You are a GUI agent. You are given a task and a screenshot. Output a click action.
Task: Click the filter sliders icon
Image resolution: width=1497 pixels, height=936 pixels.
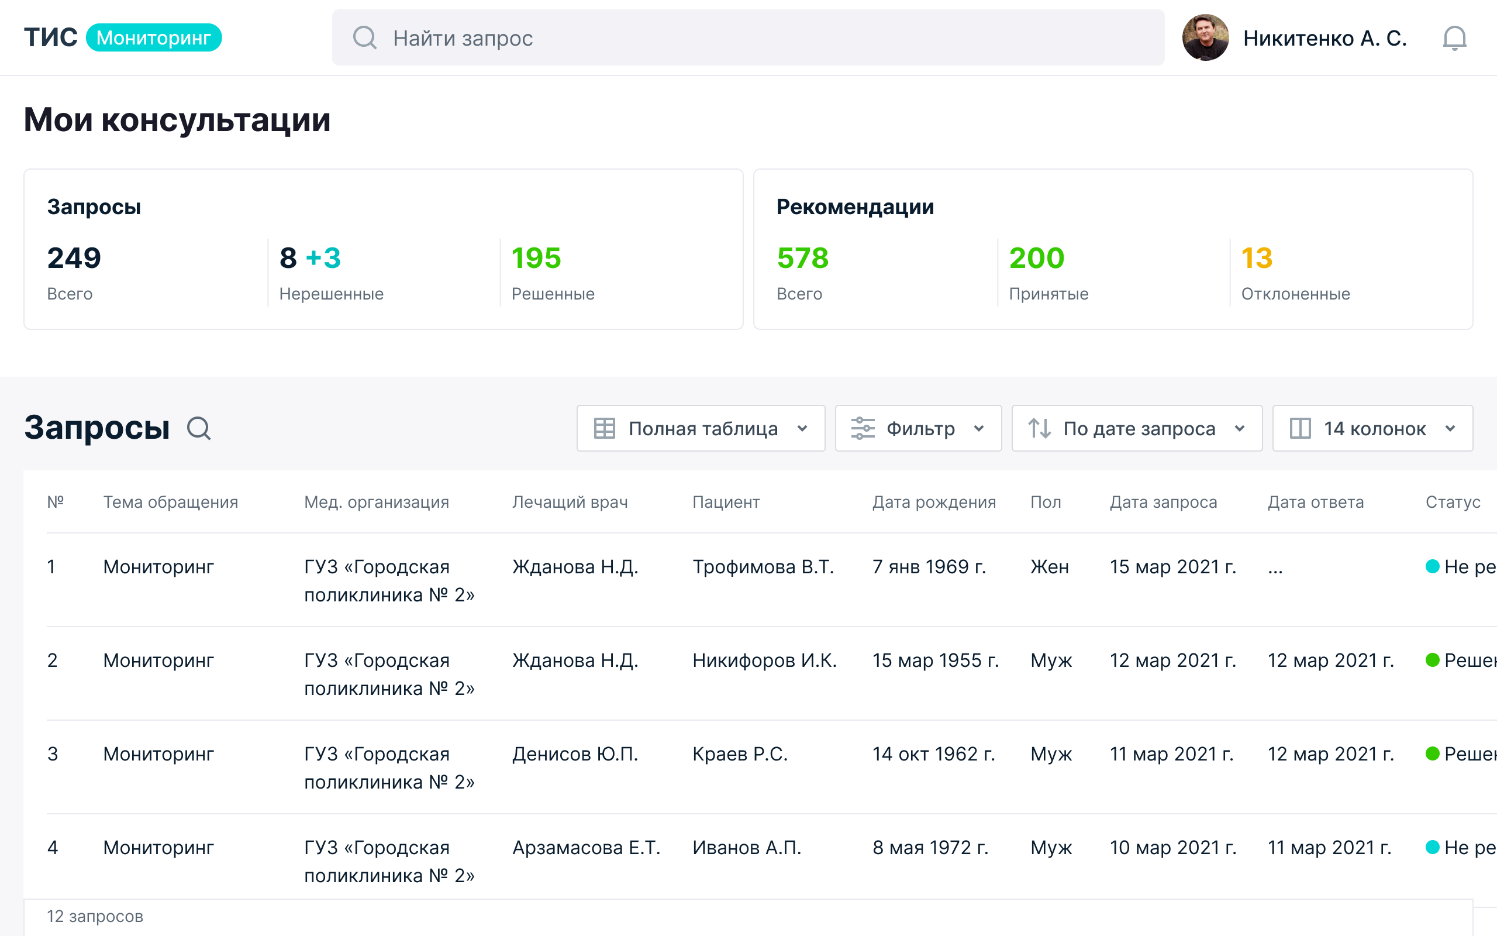(x=863, y=428)
